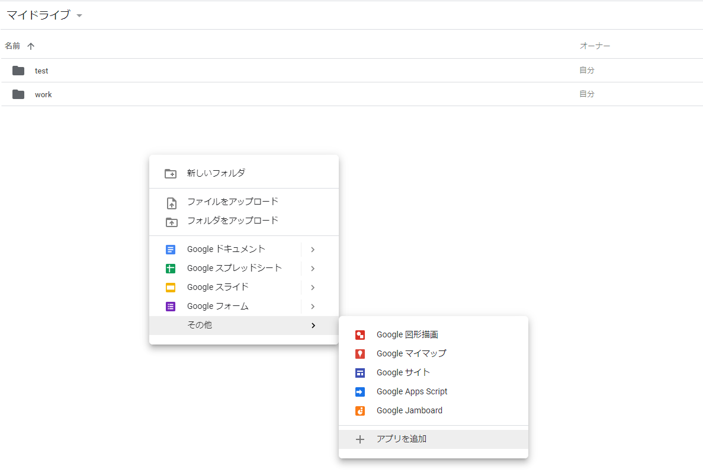703x472 pixels.
Task: Click the new folder icon in menu
Action: point(171,173)
